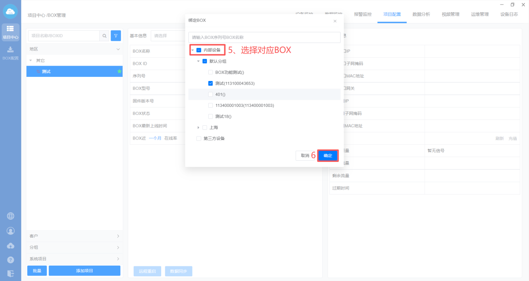
Task: Confirm the dialog with 确定 button
Action: pos(328,156)
